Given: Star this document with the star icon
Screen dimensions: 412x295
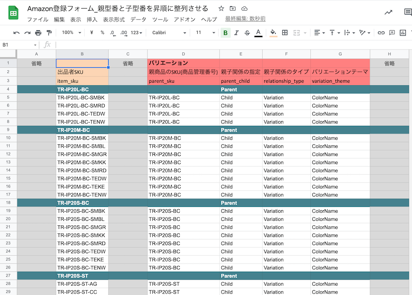Looking at the screenshot, I should [221, 9].
